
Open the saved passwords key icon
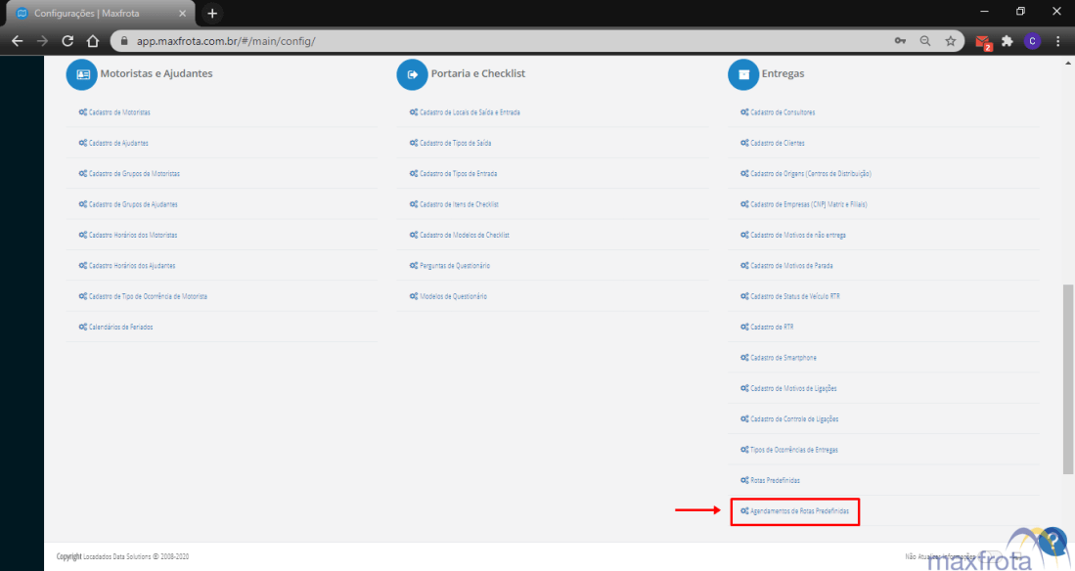click(x=900, y=42)
